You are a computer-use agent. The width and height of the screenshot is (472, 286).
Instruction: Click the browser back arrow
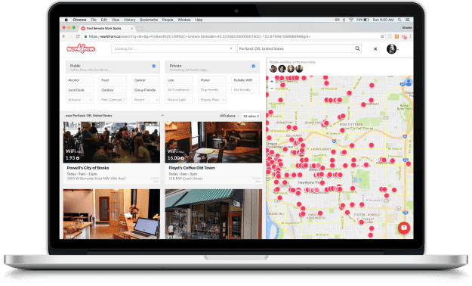[64, 36]
